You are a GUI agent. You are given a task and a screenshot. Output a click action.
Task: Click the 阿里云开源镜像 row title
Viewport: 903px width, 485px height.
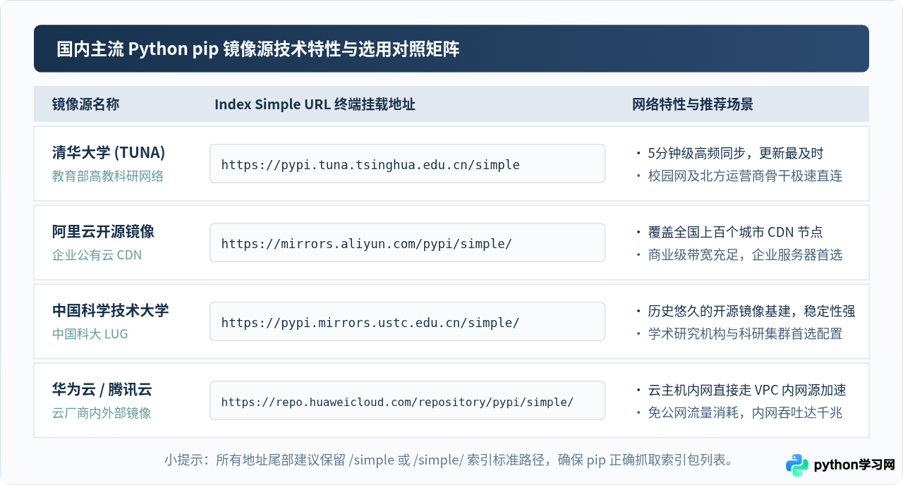click(x=103, y=231)
